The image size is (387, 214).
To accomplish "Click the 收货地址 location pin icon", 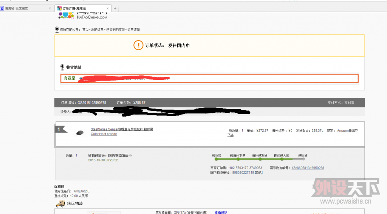I will coord(62,67).
